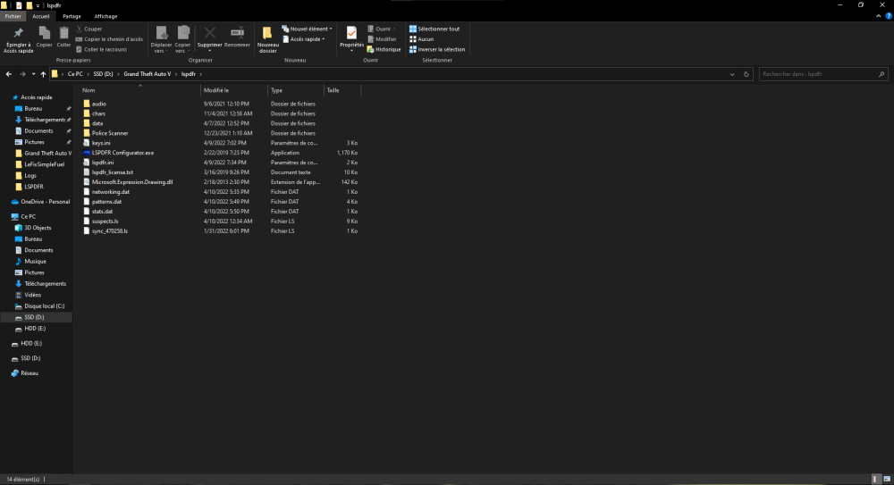Go back with the left arrow

9,74
